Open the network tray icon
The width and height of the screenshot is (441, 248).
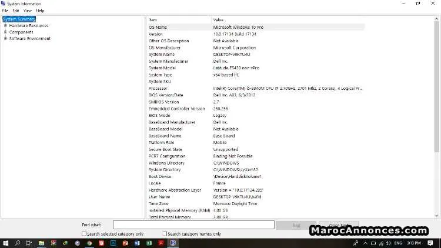[x=381, y=243]
